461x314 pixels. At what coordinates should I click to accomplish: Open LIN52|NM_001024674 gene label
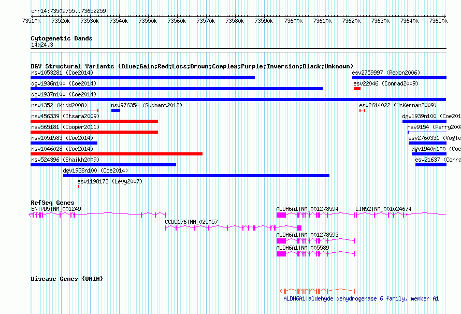pos(383,209)
